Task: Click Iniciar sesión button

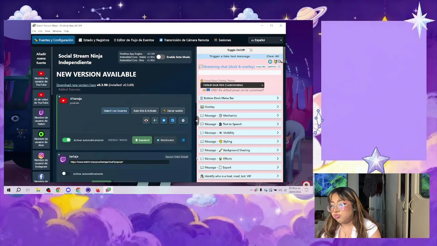Action: [173, 111]
